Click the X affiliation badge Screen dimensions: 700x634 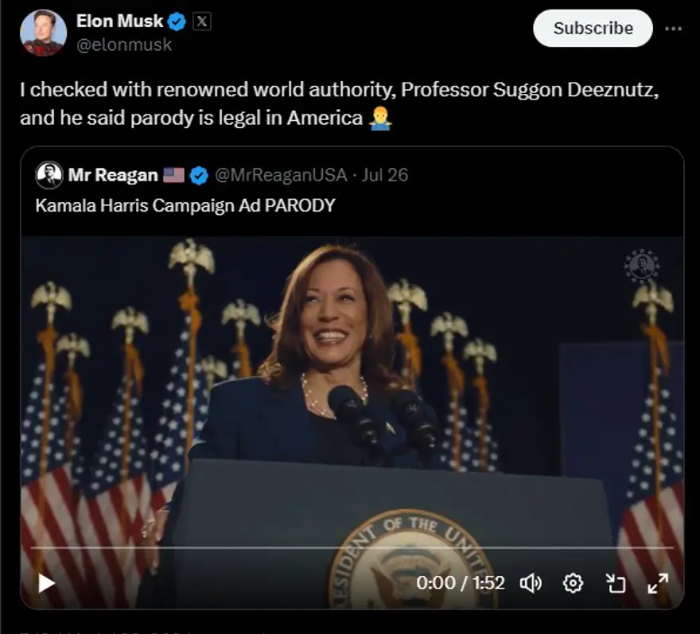(202, 21)
